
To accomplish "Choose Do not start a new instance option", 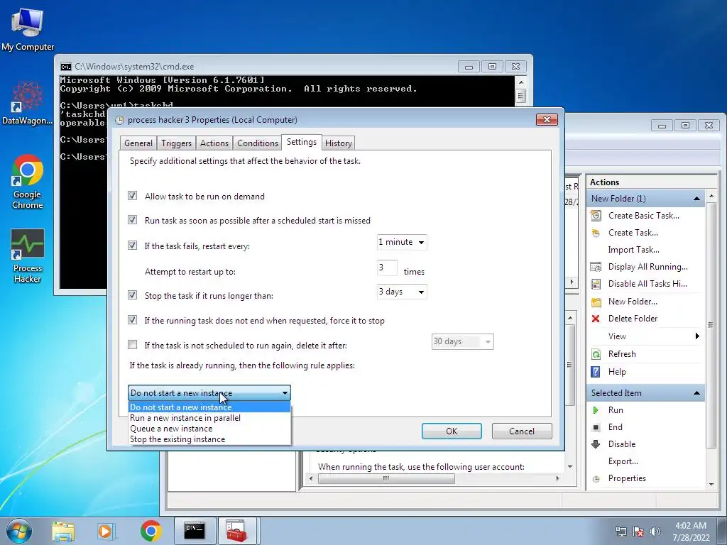I will [x=209, y=407].
